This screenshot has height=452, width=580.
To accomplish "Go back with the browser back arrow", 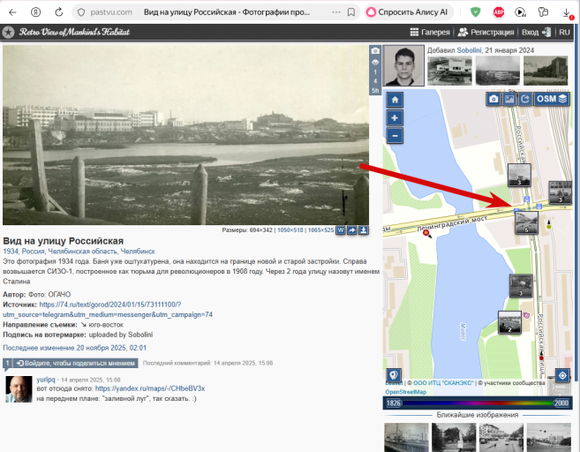I will 12,12.
